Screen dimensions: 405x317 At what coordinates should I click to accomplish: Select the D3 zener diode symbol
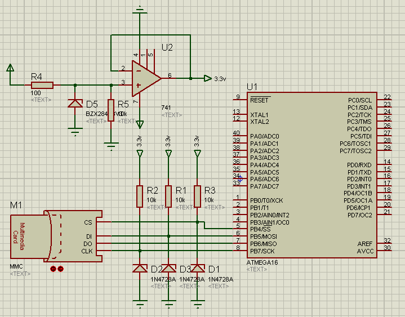(168, 269)
